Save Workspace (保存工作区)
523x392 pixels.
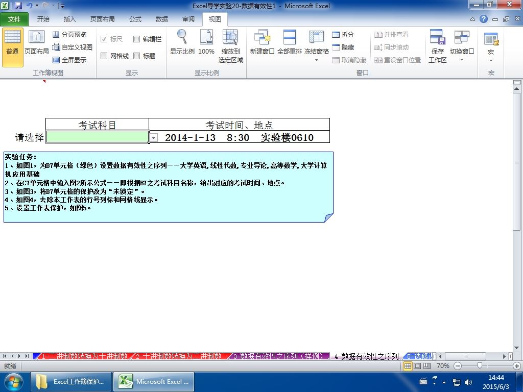click(x=438, y=46)
